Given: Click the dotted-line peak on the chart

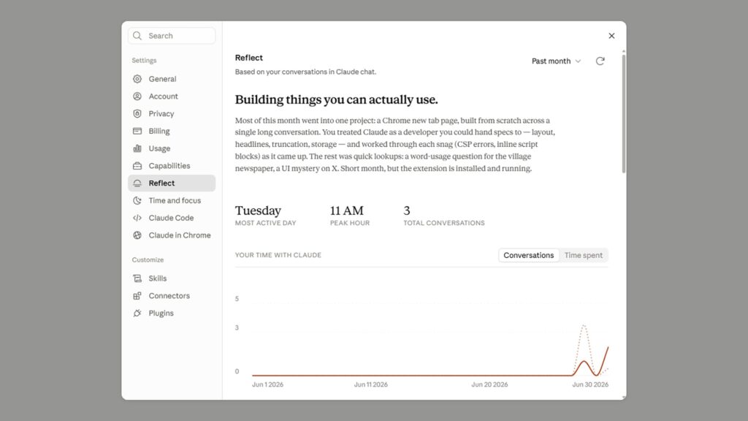Looking at the screenshot, I should pyautogui.click(x=584, y=326).
